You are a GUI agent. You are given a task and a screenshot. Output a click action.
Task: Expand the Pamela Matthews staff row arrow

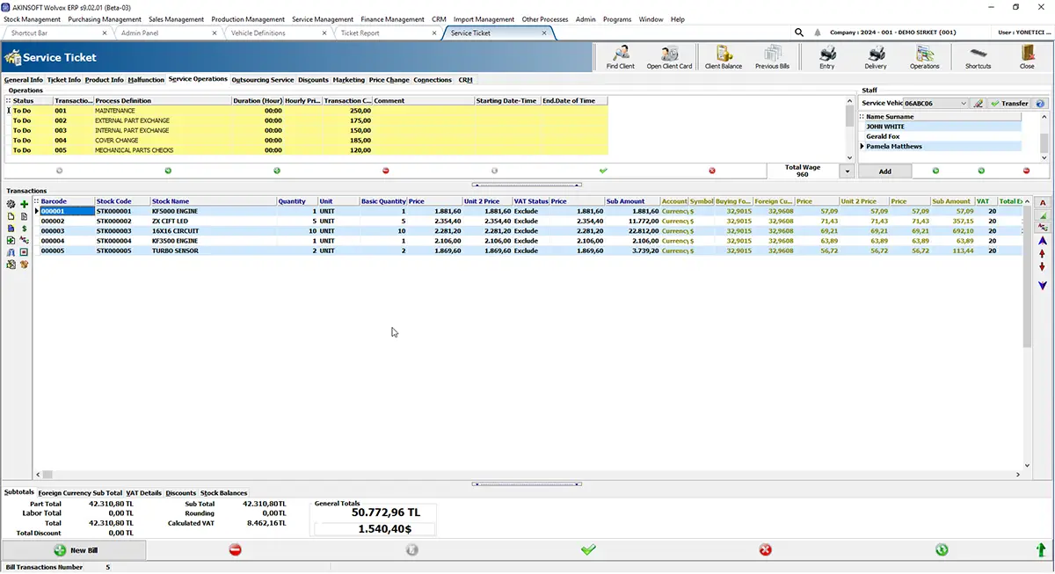(862, 146)
